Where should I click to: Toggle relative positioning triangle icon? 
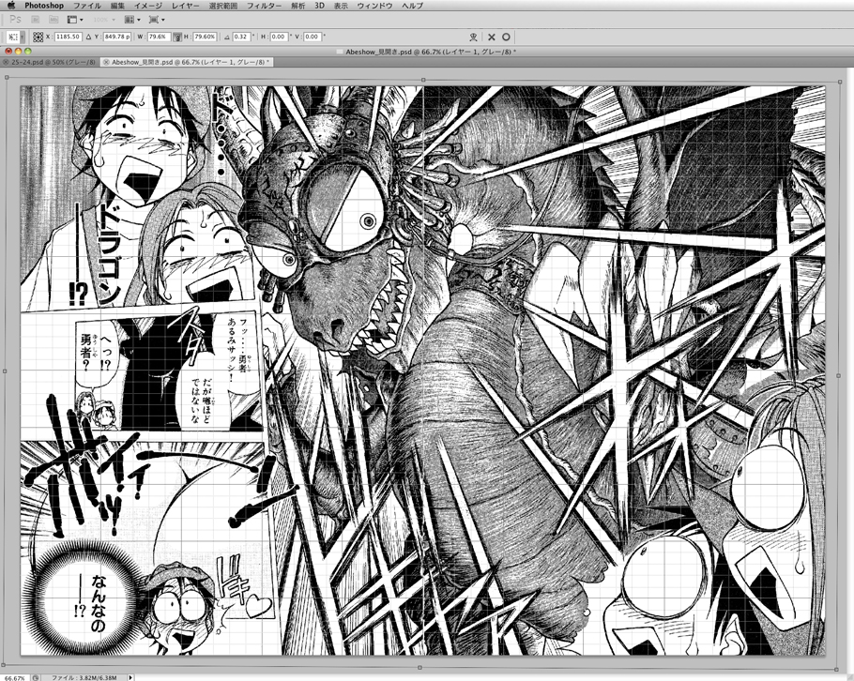[88, 37]
